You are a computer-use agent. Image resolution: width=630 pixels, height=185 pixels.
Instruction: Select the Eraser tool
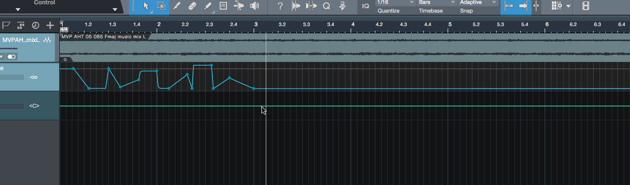click(x=192, y=6)
